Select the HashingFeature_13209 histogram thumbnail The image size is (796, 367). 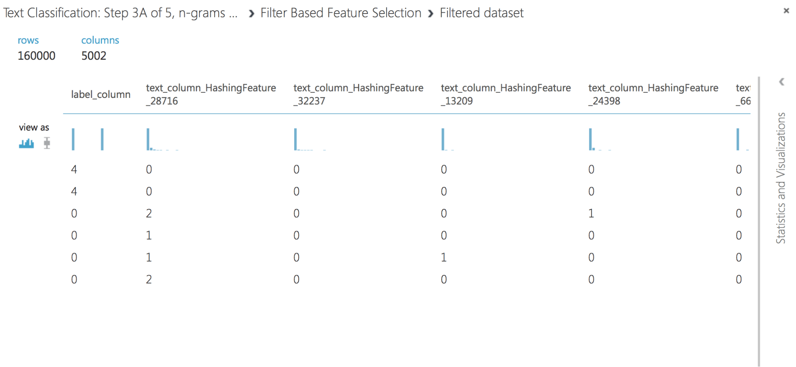(448, 139)
